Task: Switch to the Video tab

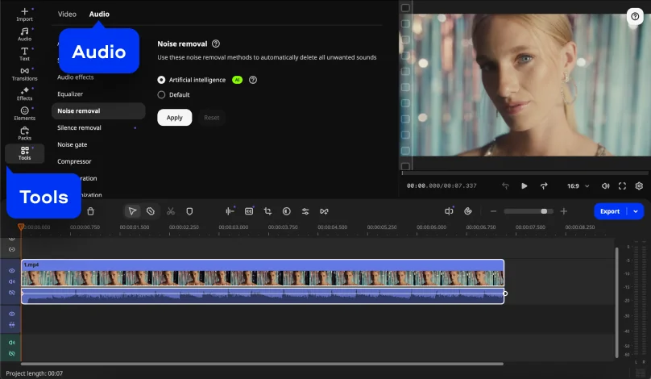Action: (x=67, y=14)
